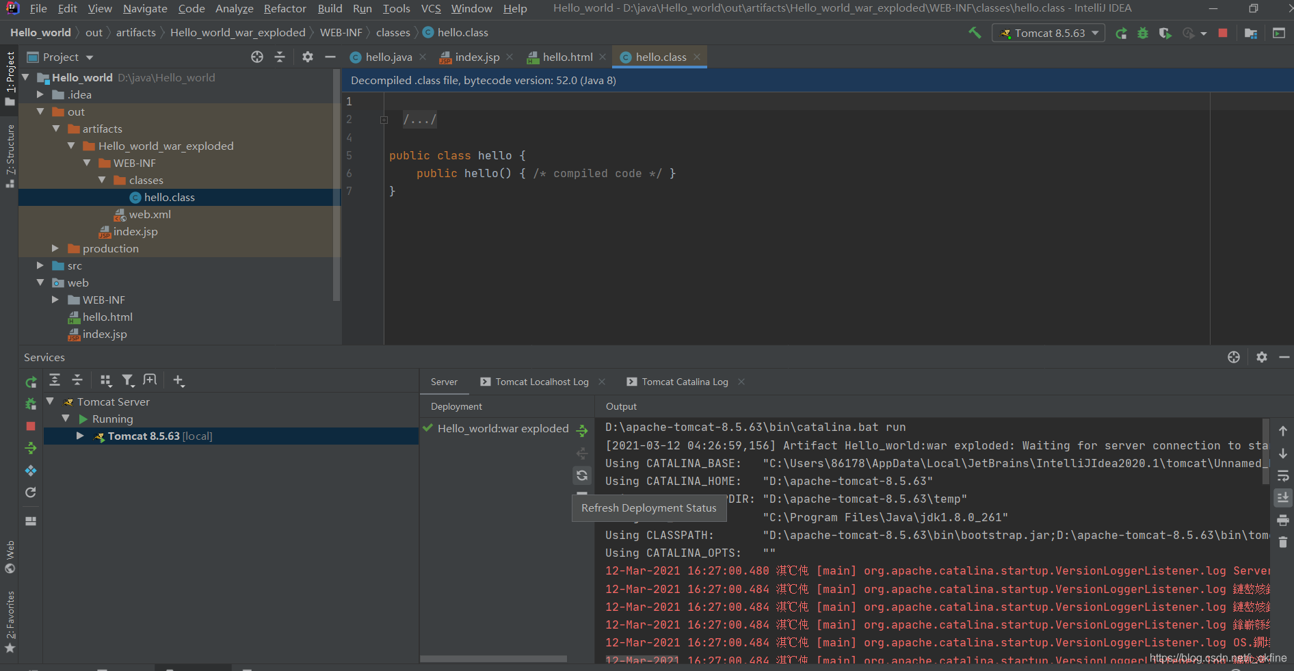This screenshot has width=1294, height=671.
Task: Click Expand All in the Services toolbar
Action: (x=55, y=380)
